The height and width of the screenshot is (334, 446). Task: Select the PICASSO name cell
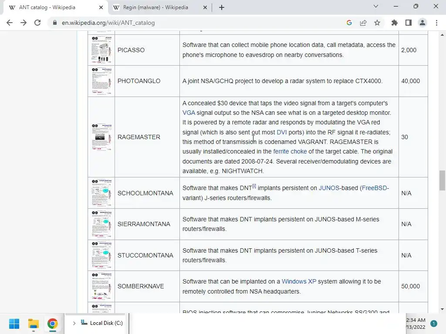click(x=147, y=50)
